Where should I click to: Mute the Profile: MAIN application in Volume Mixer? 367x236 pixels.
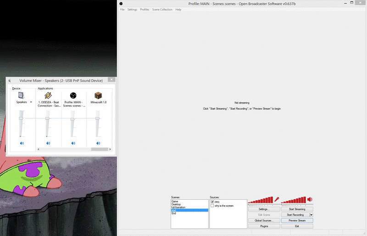[x=73, y=143]
